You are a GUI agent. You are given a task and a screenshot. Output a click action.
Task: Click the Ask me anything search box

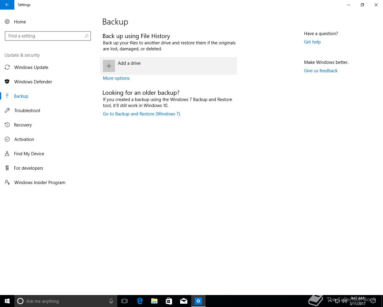pyautogui.click(x=66, y=301)
